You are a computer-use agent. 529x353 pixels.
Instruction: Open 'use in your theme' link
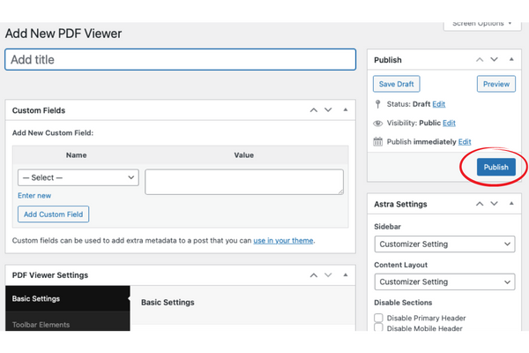click(x=283, y=241)
